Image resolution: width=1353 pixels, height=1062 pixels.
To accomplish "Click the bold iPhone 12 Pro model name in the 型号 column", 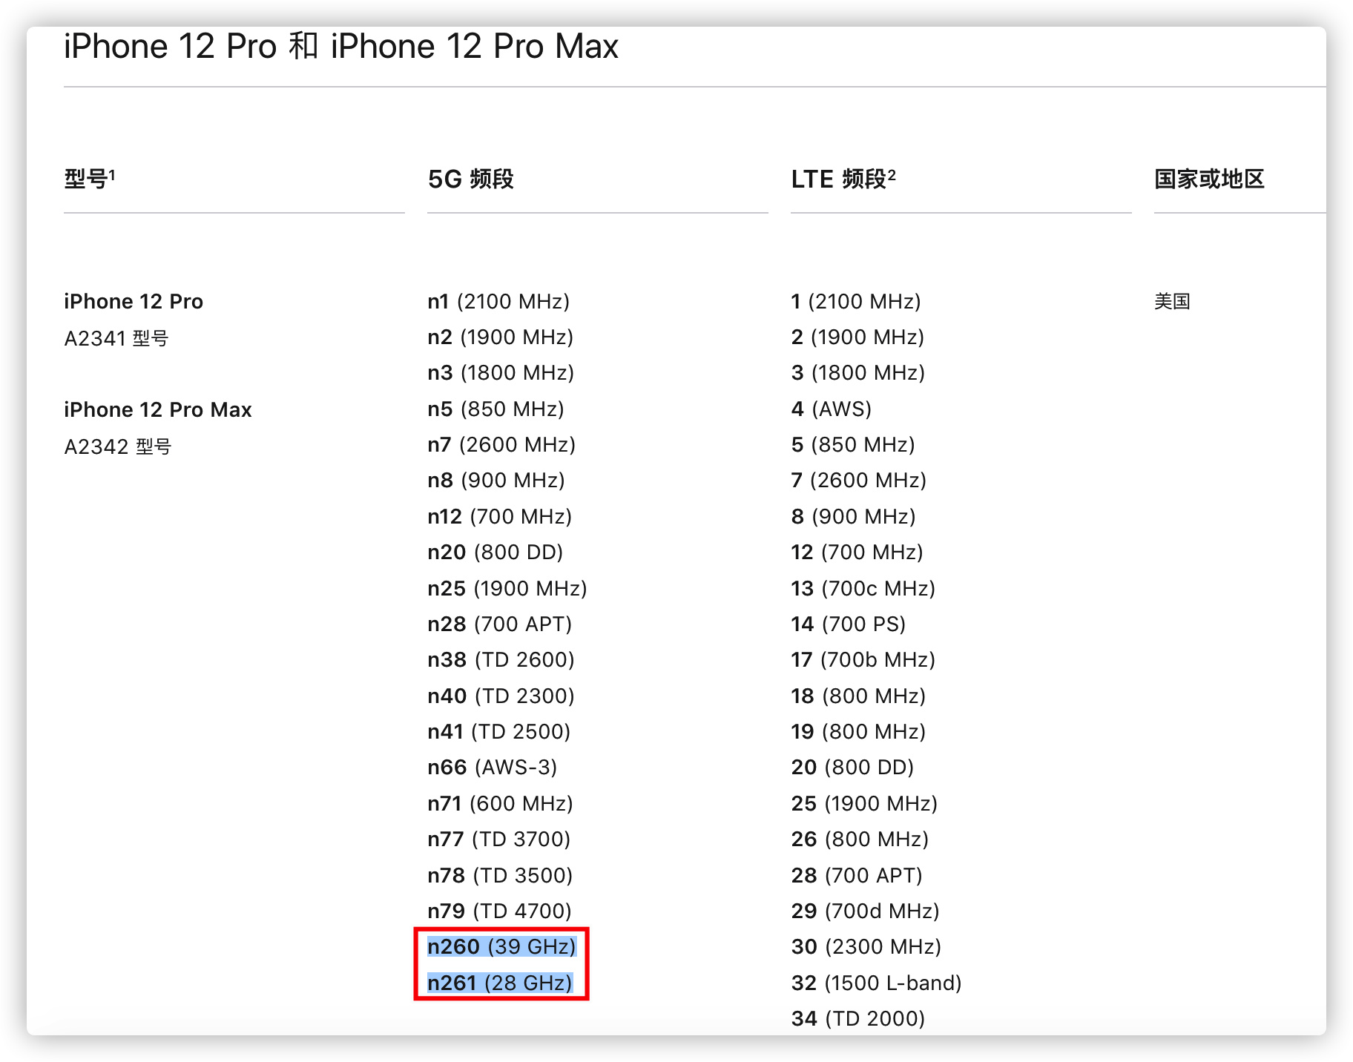I will (134, 301).
